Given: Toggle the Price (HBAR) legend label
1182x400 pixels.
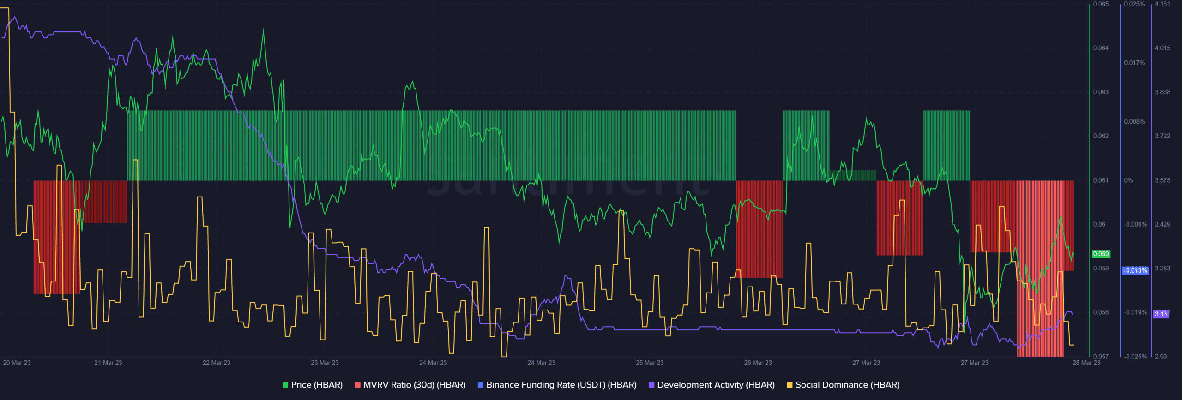Looking at the screenshot, I should [317, 385].
